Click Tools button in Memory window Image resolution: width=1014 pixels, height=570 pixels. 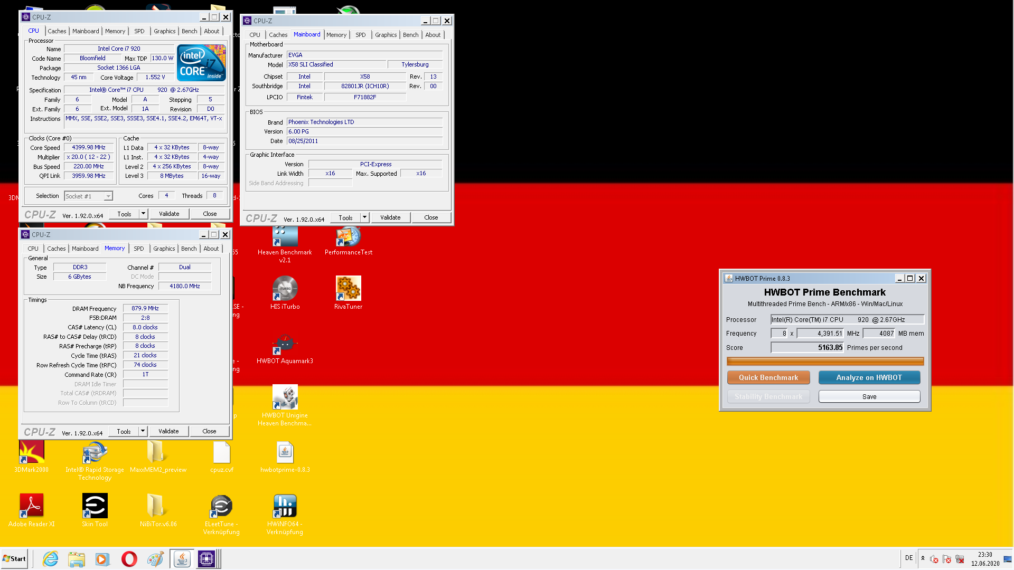coord(124,431)
